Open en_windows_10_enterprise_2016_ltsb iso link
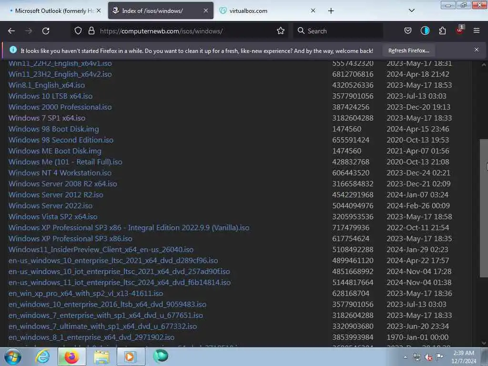The width and height of the screenshot is (488, 366). click(107, 305)
